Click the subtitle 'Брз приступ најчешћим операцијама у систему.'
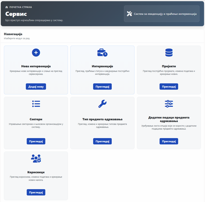The image size is (205, 202). [34, 20]
